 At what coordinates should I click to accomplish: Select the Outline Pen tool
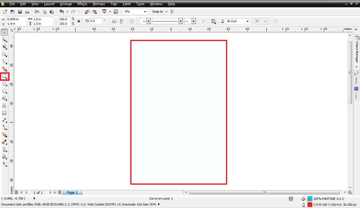pos(4,149)
